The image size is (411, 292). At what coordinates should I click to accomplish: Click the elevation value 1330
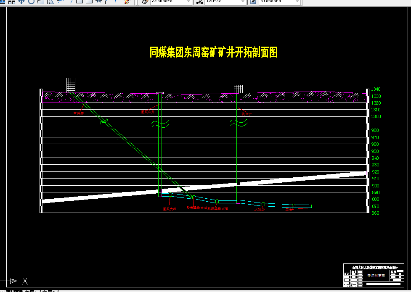point(376,96)
